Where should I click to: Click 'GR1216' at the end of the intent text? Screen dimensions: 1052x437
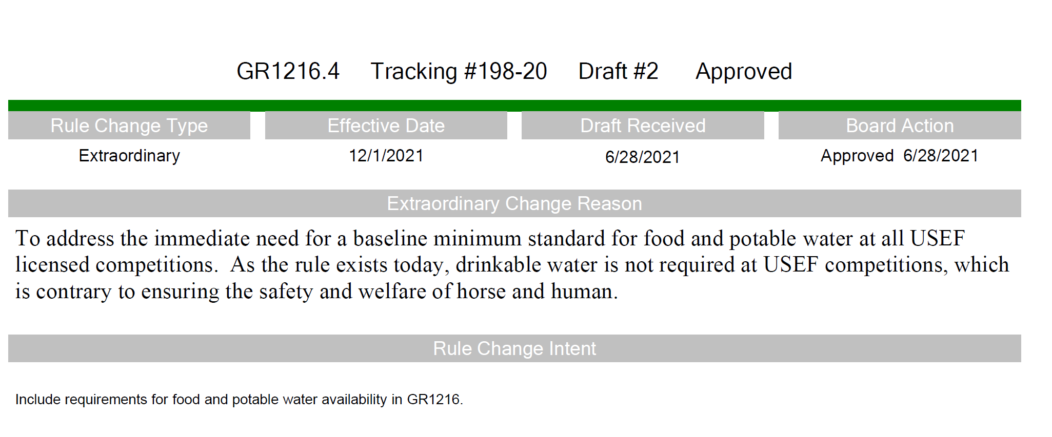(433, 400)
